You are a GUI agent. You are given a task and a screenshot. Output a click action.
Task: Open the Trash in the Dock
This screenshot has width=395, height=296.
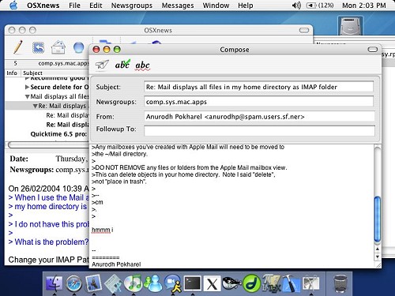340,283
